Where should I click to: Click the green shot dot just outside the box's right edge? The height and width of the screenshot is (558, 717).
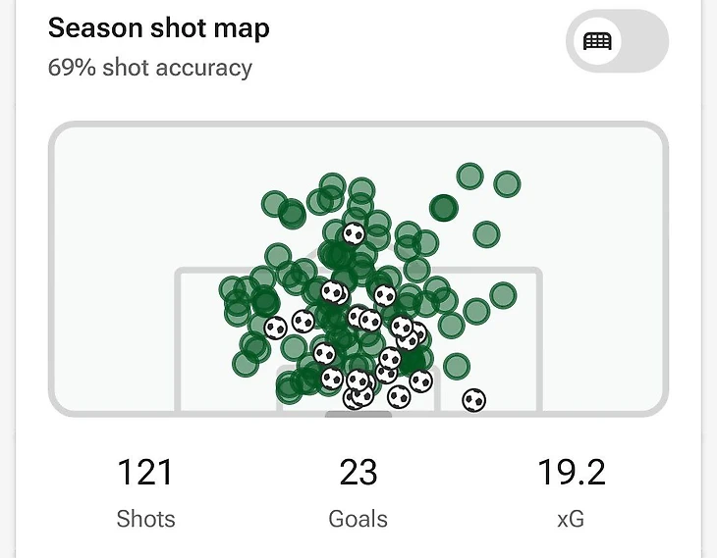(x=503, y=294)
